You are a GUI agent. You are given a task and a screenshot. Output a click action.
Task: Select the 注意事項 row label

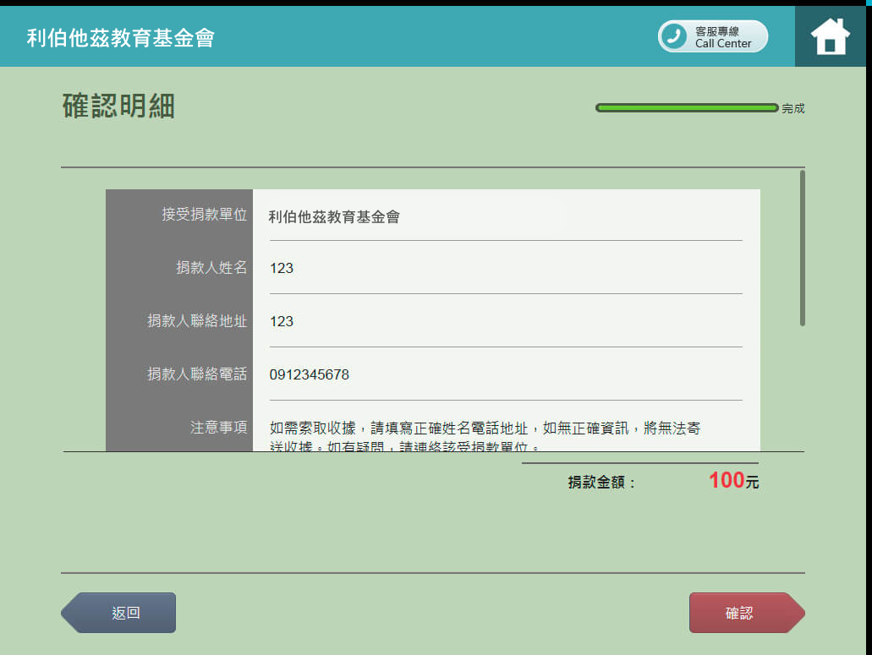pos(218,428)
